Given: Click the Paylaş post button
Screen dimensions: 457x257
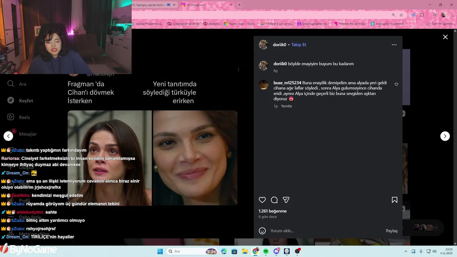Looking at the screenshot, I should [392, 231].
